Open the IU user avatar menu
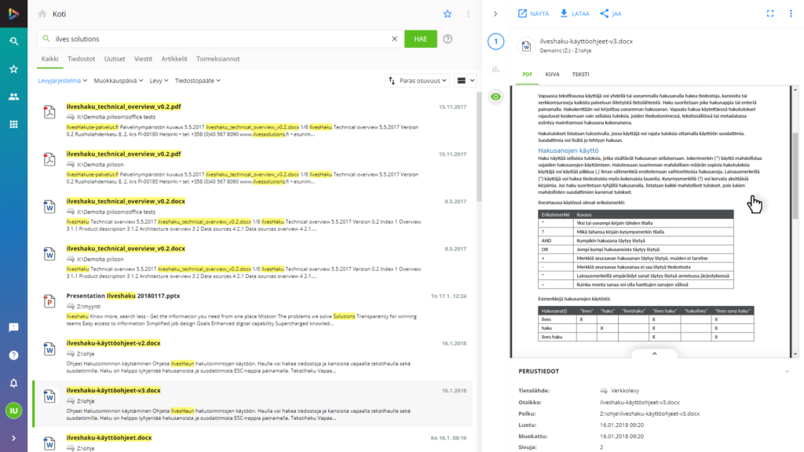The width and height of the screenshot is (804, 452). [14, 410]
